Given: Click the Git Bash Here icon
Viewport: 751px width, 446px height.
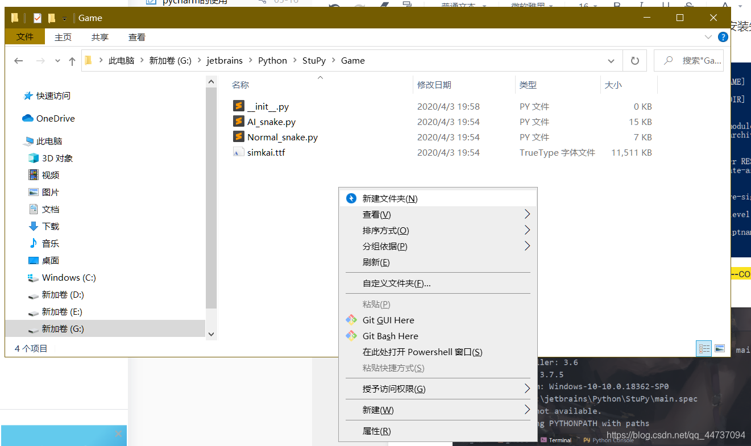Looking at the screenshot, I should click(x=351, y=336).
